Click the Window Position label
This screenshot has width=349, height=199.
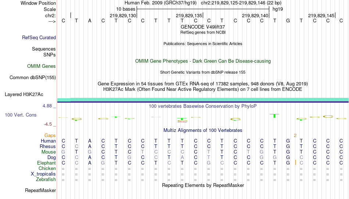(x=38, y=3)
